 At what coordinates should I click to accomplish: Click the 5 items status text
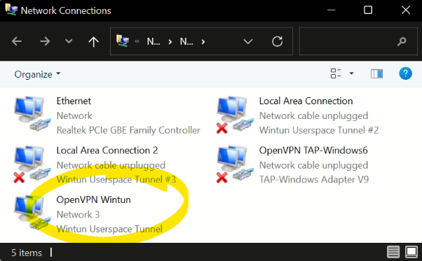(27, 253)
